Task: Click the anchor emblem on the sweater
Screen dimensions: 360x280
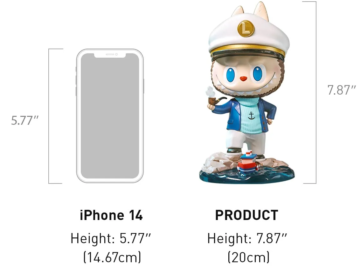Action: (252, 116)
